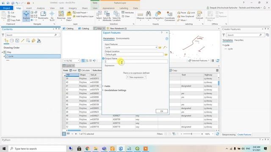The width and height of the screenshot is (271, 152).
Task: Show selected records view button
Action: click(68, 134)
